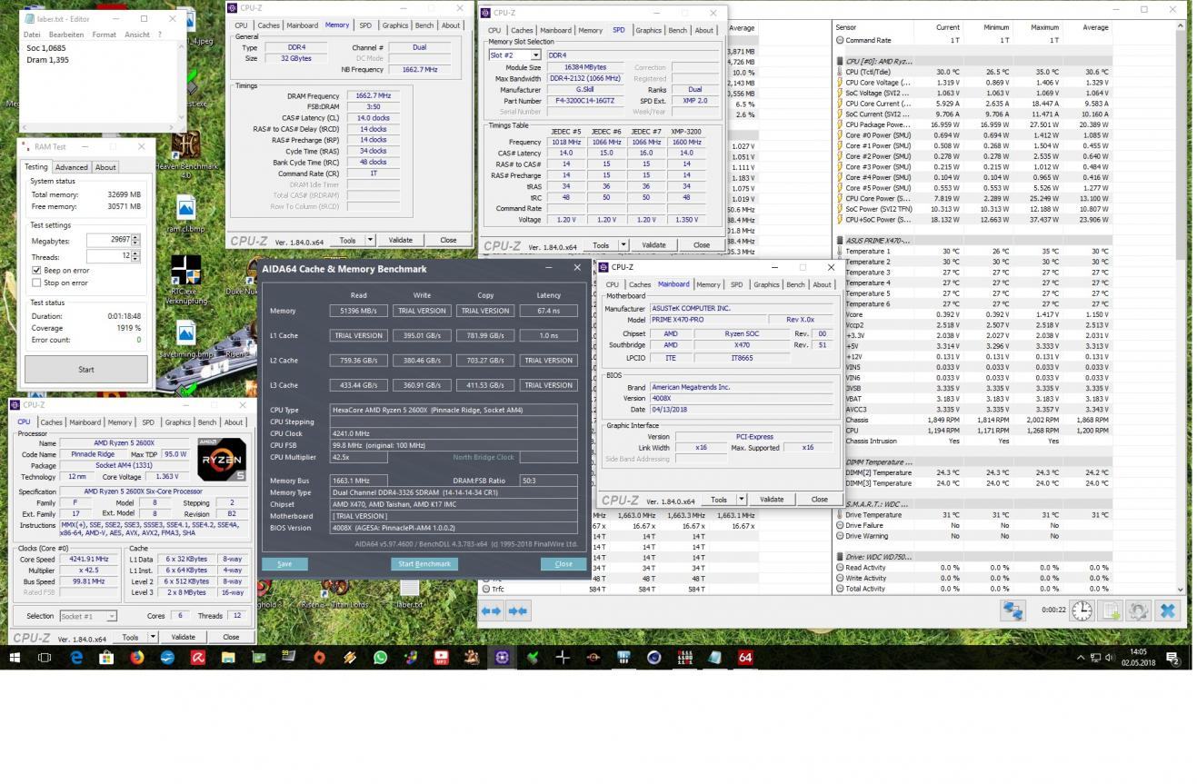Click Validate in CPU-Z Mainboard window
This screenshot has height=784, width=1197.
771,499
